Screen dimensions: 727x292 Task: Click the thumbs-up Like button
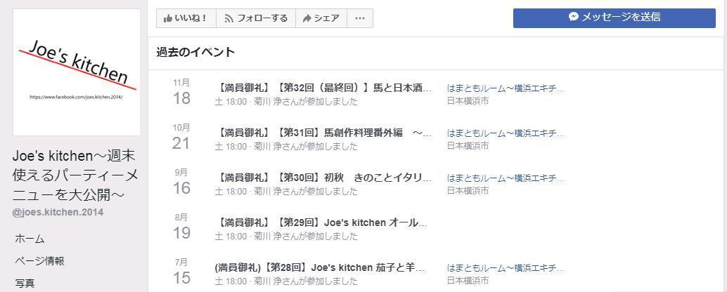tap(186, 18)
